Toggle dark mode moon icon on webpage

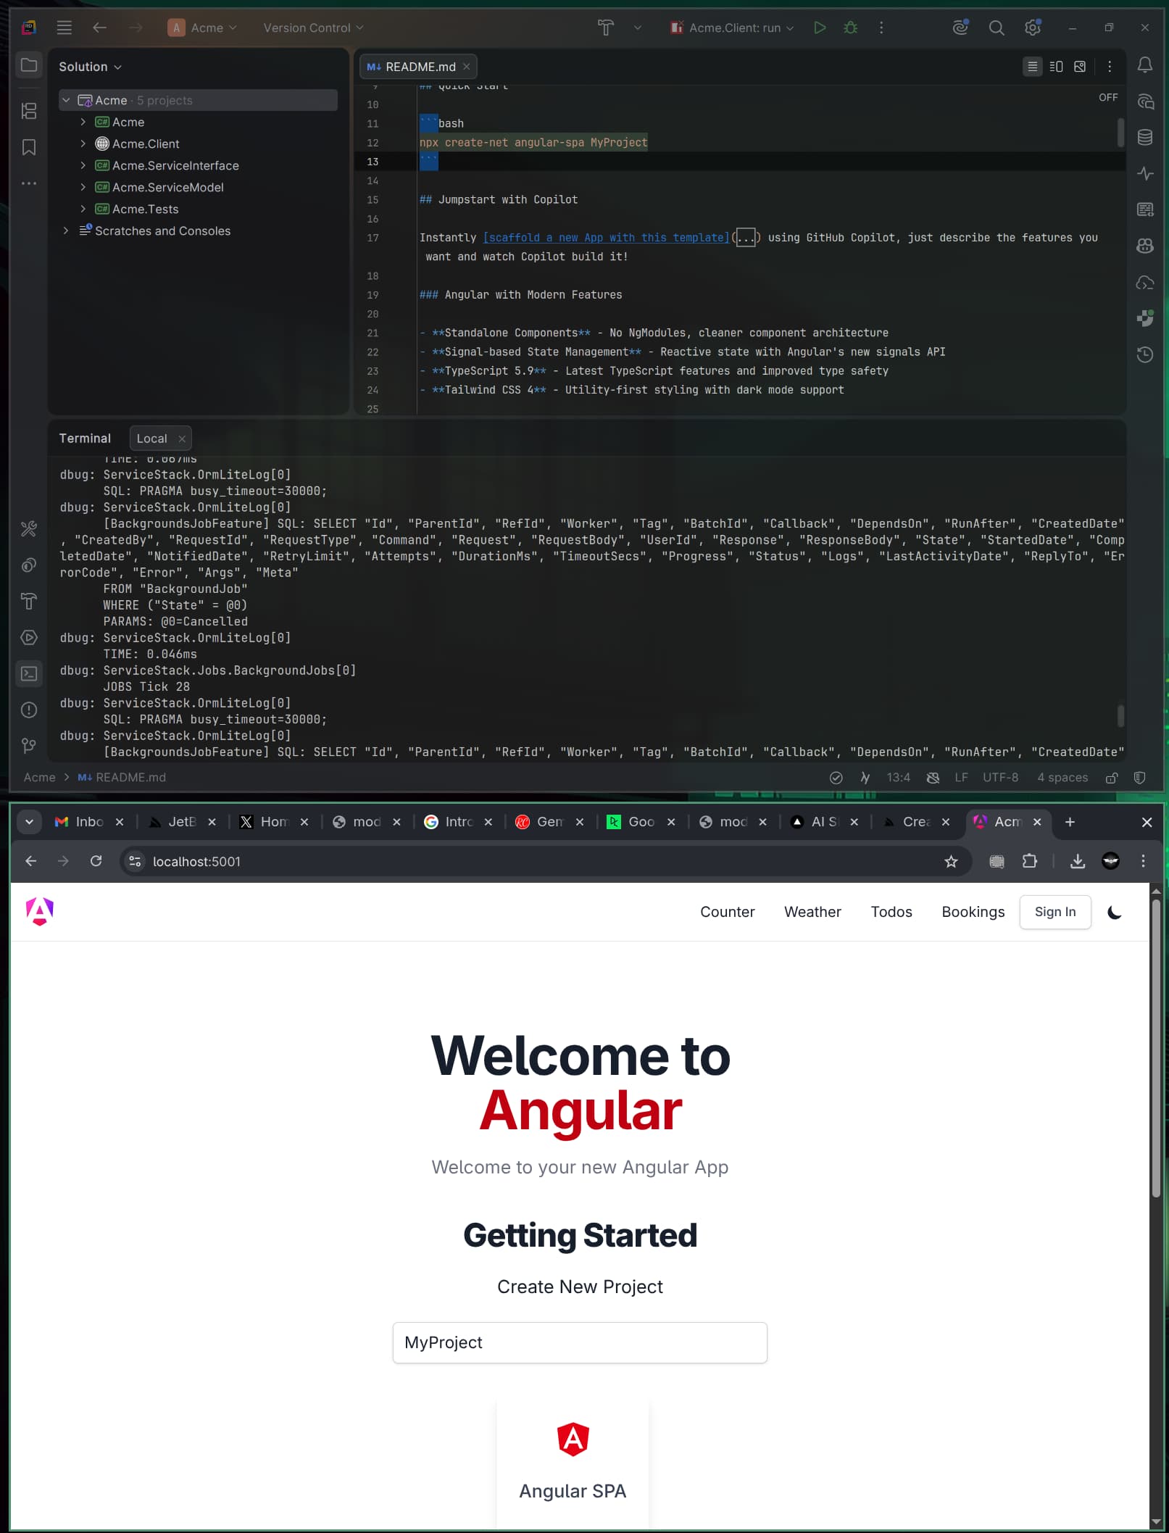(1115, 912)
